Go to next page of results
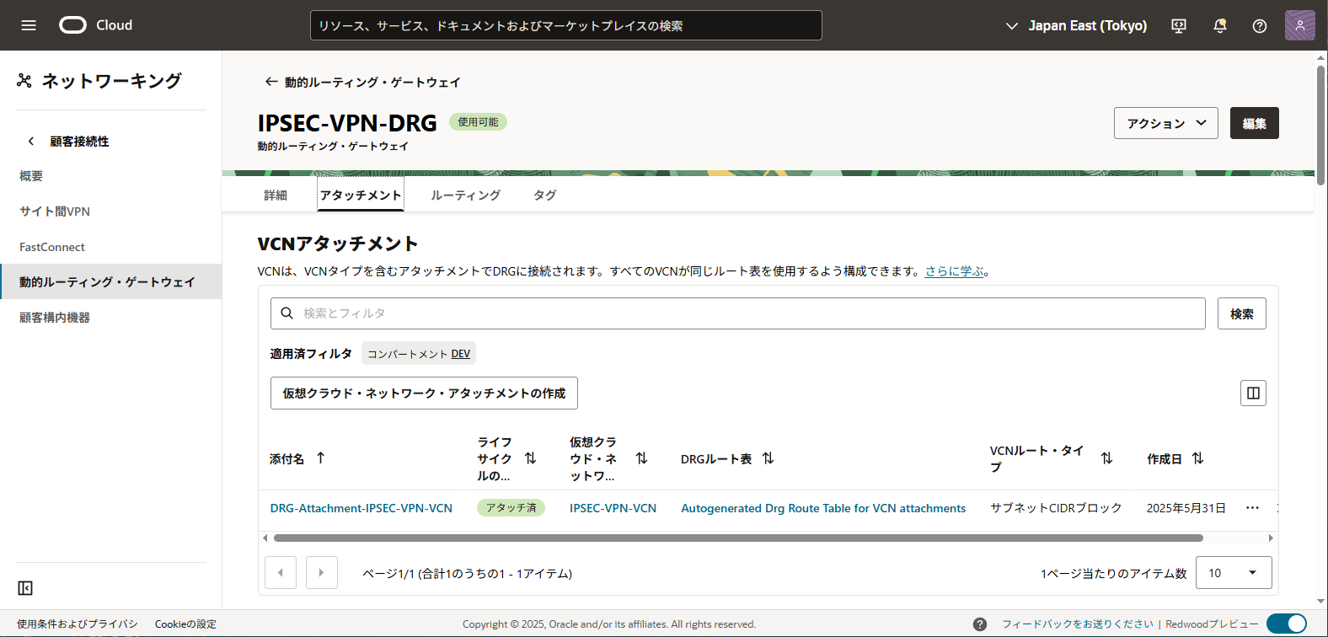The height and width of the screenshot is (637, 1328). [x=321, y=573]
